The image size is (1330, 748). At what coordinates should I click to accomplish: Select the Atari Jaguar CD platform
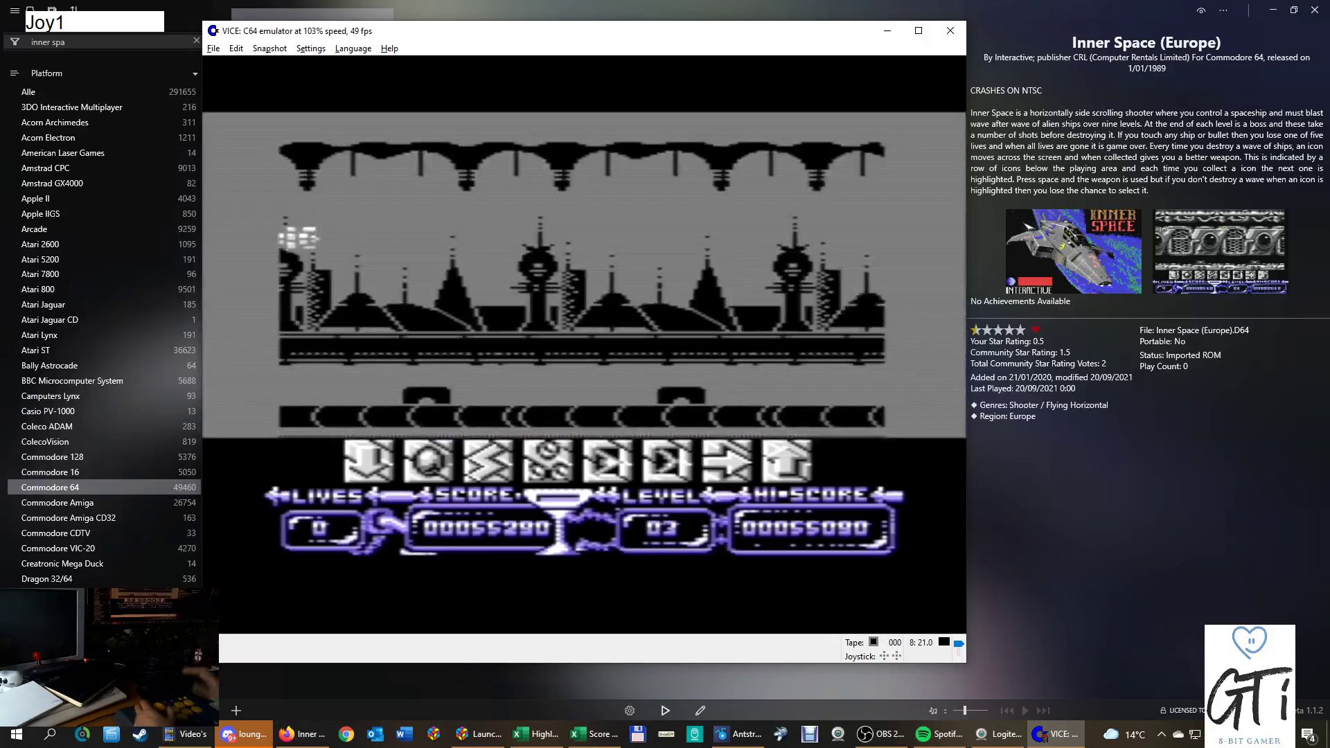point(104,320)
